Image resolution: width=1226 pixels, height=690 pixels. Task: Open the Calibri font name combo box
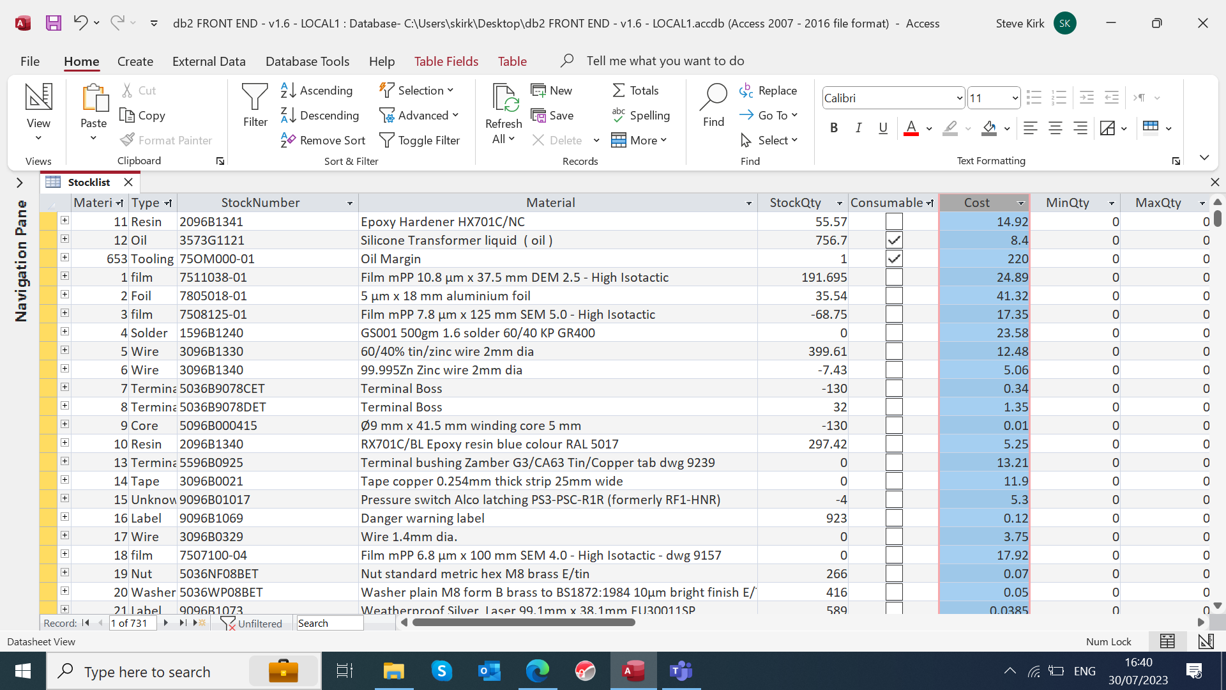893,98
